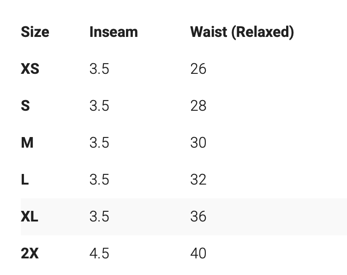
Task: Click the waist value 36
Action: click(x=198, y=216)
